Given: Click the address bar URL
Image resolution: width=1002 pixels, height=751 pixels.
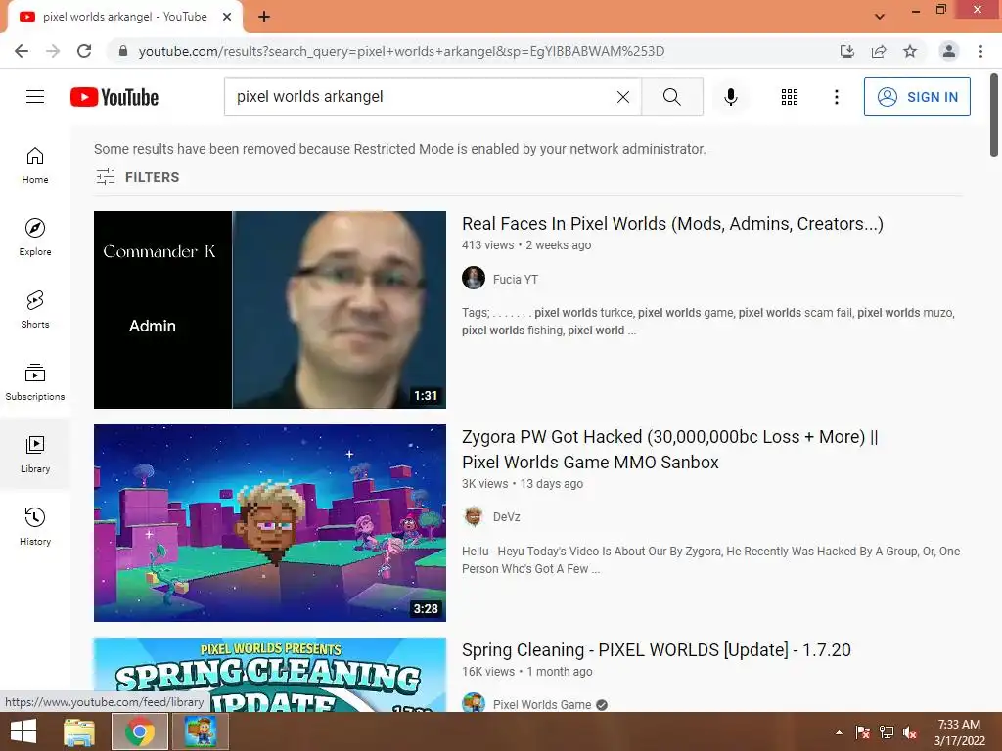Looking at the screenshot, I should pos(401,51).
